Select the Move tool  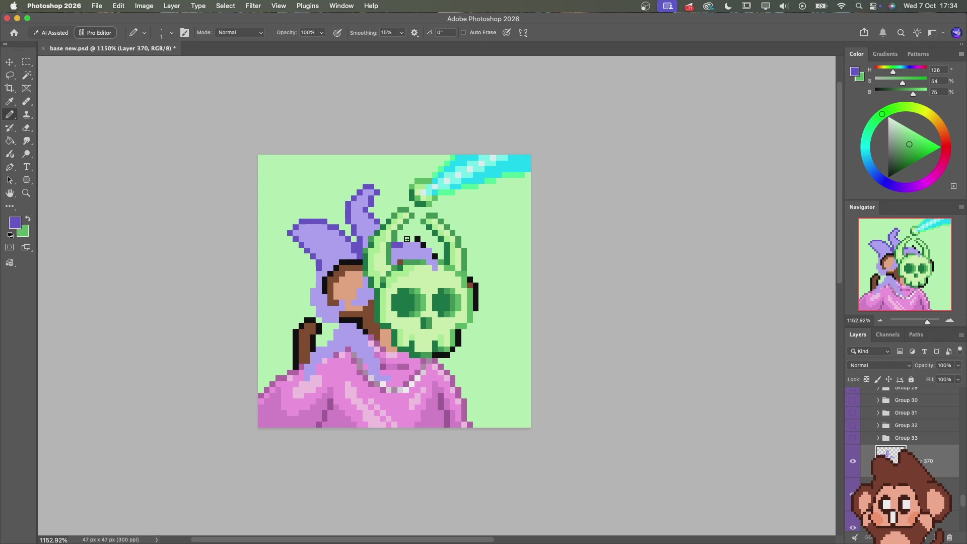click(x=10, y=62)
